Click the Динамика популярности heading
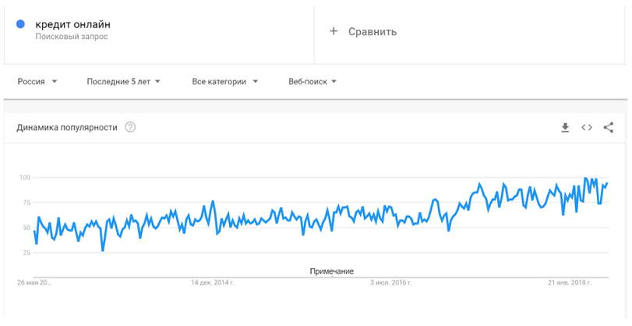 tap(67, 127)
